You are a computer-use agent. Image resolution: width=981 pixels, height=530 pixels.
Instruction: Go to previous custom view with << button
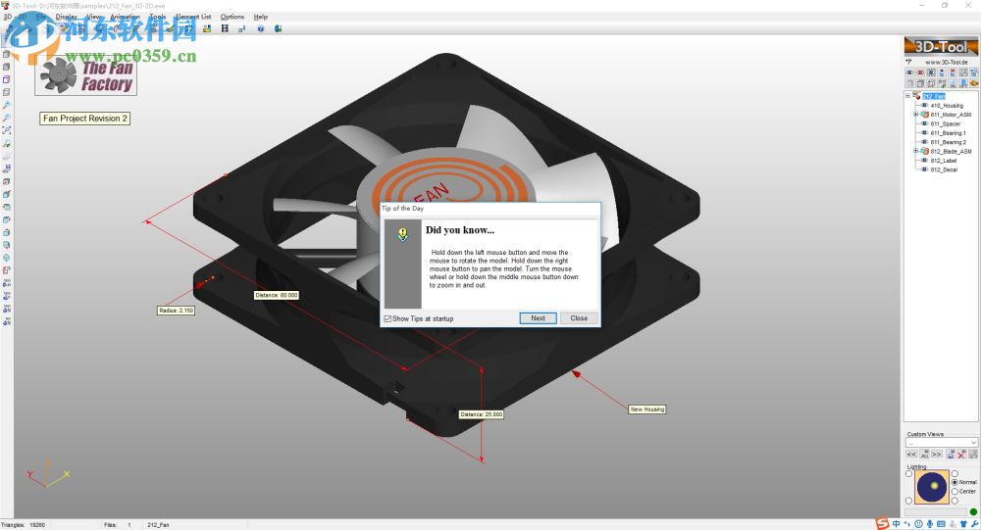[x=911, y=455]
